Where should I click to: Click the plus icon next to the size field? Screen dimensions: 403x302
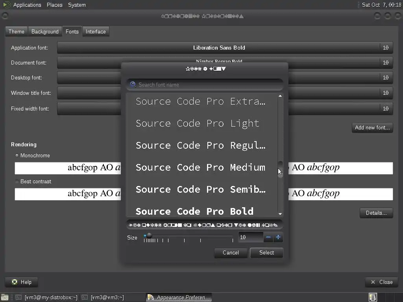pyautogui.click(x=278, y=237)
